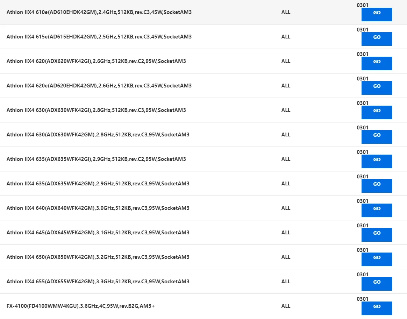
Task: Click 0301 BIOS version in Athlon IIX4 615e row
Action: tap(362, 30)
